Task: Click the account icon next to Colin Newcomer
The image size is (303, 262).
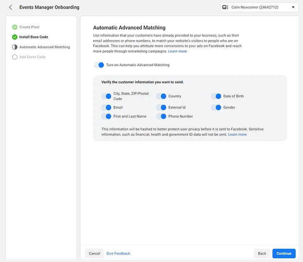Action: pyautogui.click(x=225, y=7)
